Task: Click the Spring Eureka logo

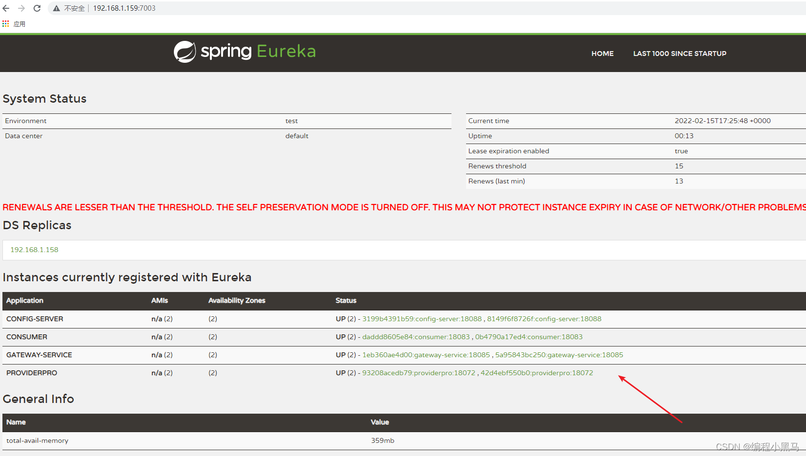Action: point(245,52)
